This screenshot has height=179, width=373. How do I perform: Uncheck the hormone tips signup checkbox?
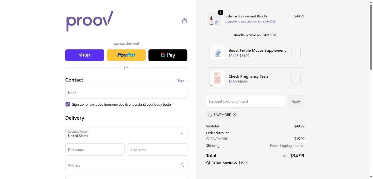click(67, 104)
